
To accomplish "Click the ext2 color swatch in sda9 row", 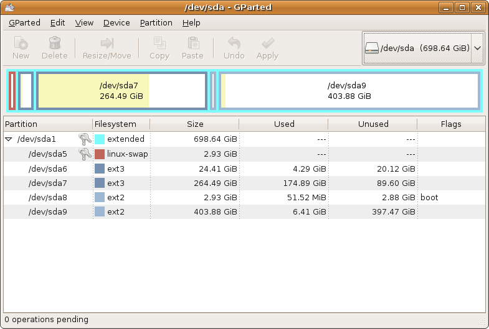I will 100,211.
